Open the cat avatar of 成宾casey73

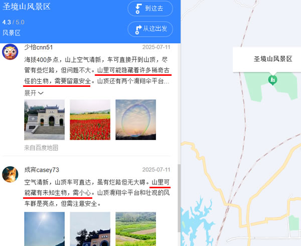tap(10, 174)
